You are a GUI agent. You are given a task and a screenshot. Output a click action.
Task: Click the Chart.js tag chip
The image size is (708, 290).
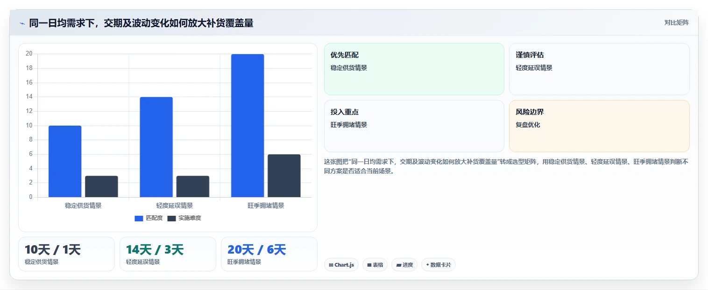coord(341,265)
